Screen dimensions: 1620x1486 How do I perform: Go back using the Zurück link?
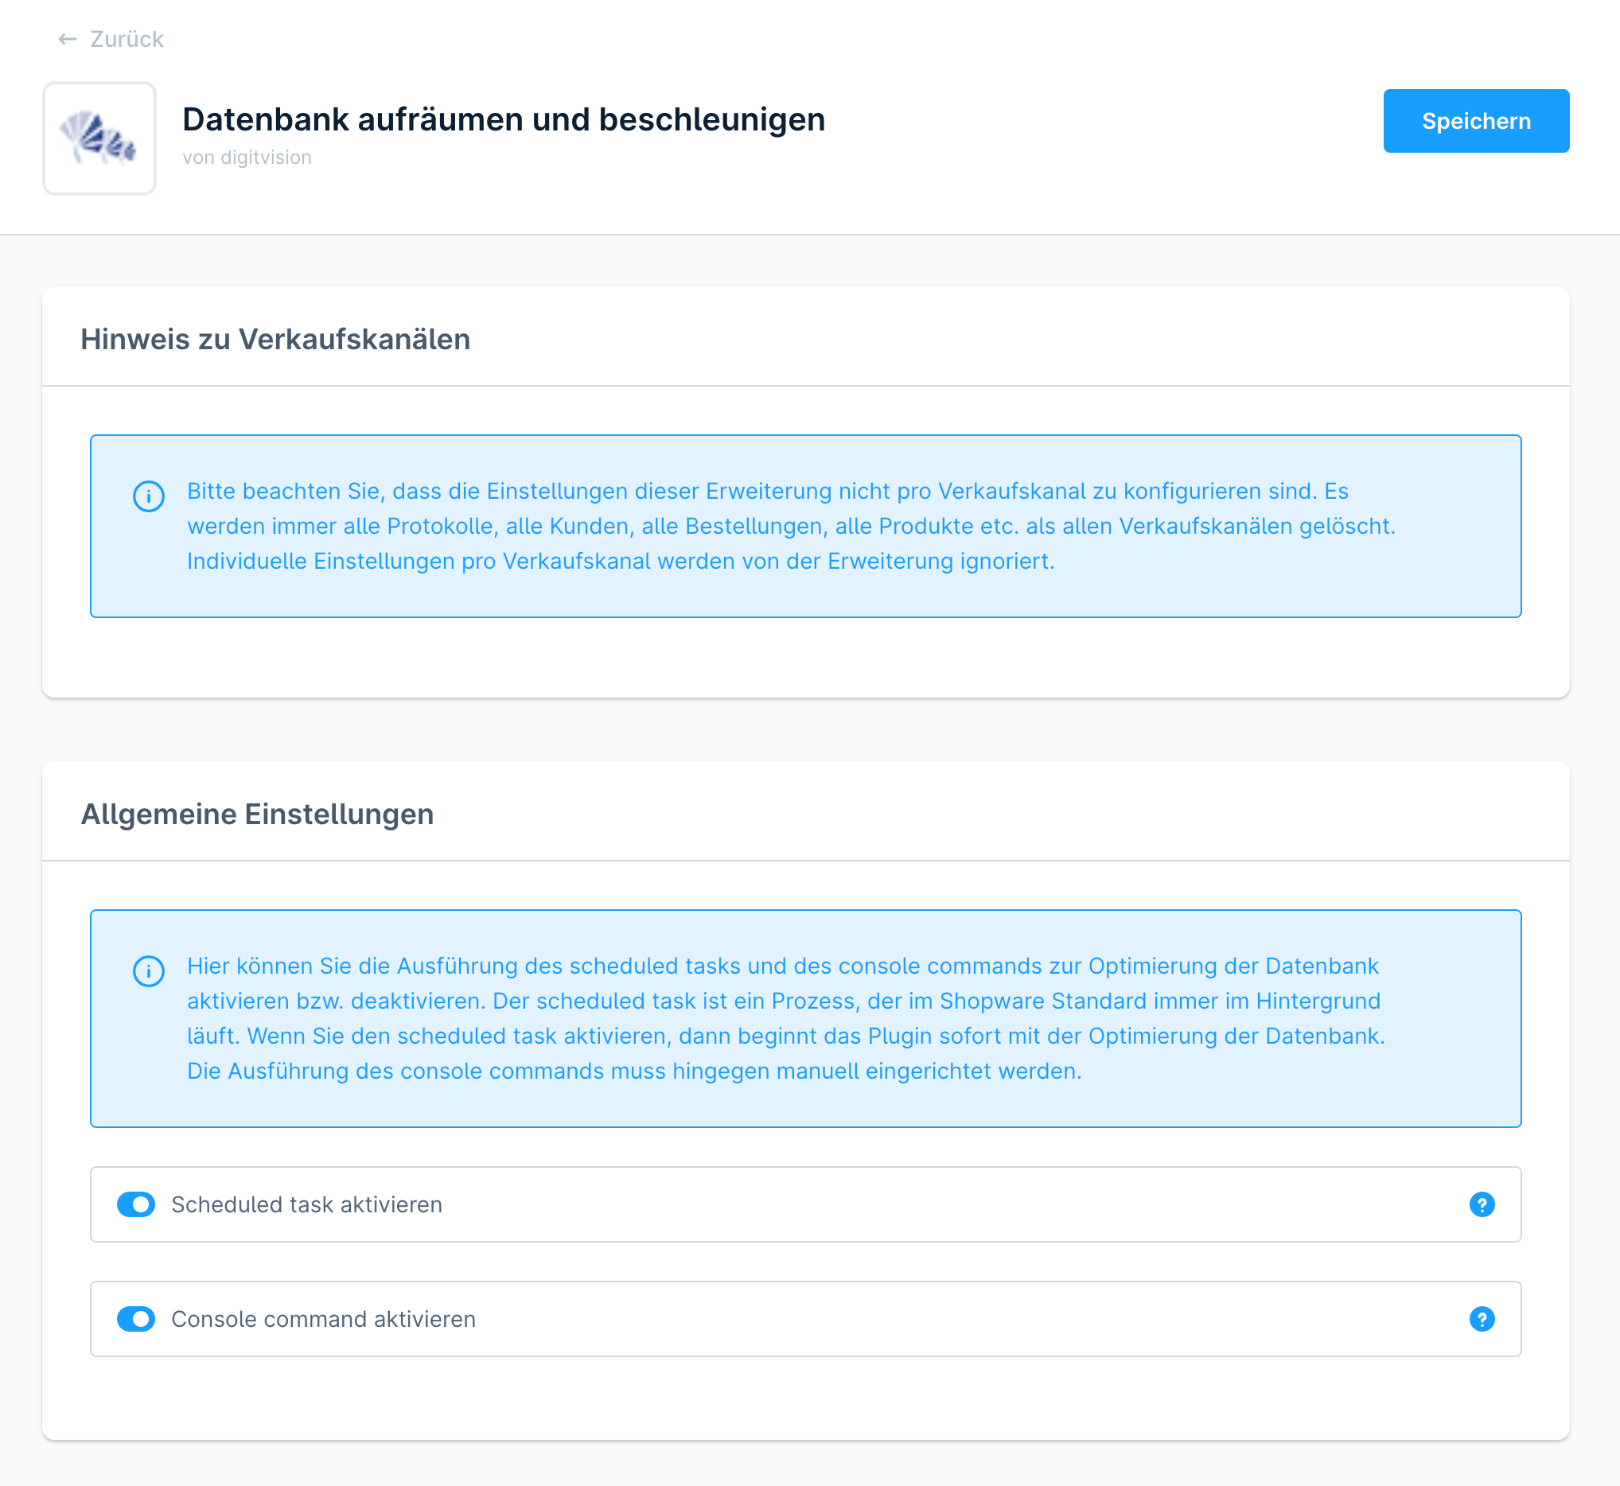[x=110, y=39]
